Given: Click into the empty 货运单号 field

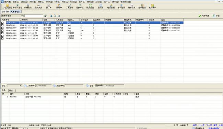Looking at the screenshot, I should coord(74,86).
